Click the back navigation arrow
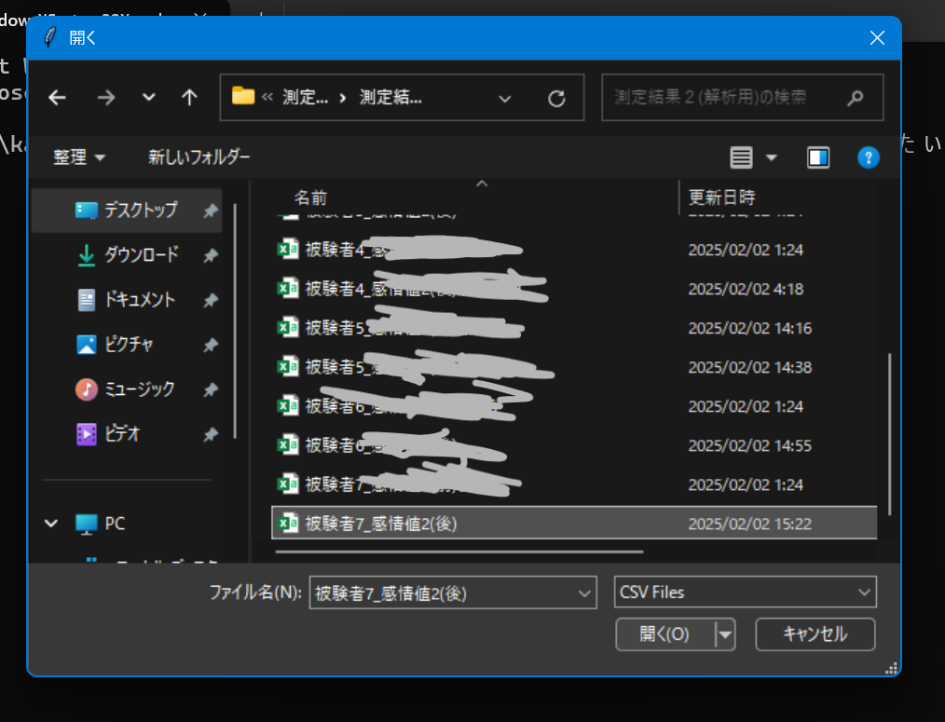 point(57,97)
